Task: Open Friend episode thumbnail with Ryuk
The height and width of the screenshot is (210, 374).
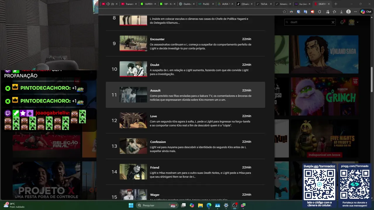Action: click(x=133, y=172)
